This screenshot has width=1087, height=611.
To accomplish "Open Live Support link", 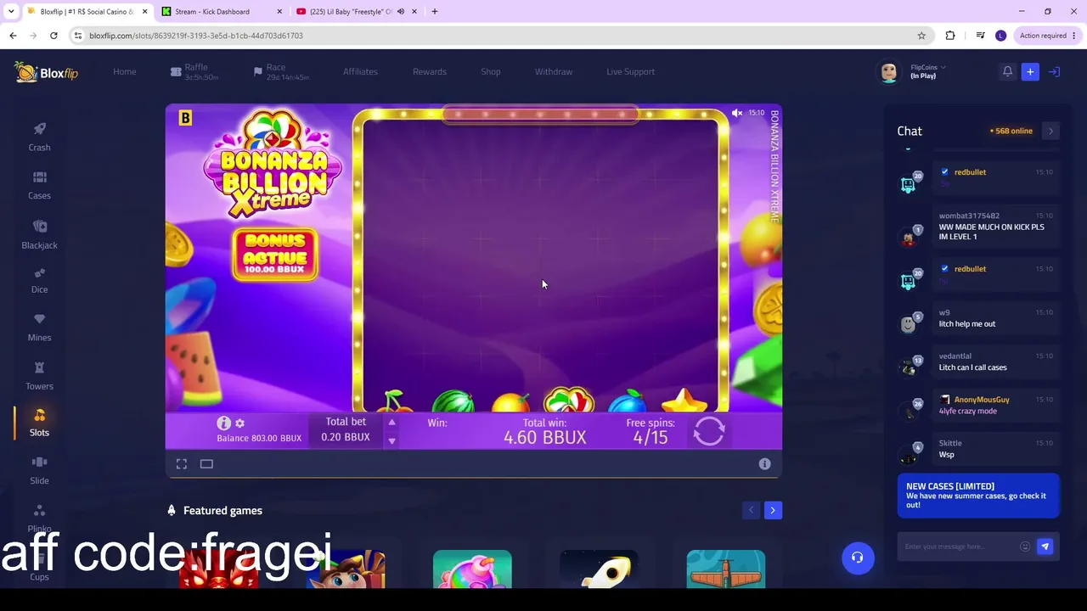I will pos(630,72).
